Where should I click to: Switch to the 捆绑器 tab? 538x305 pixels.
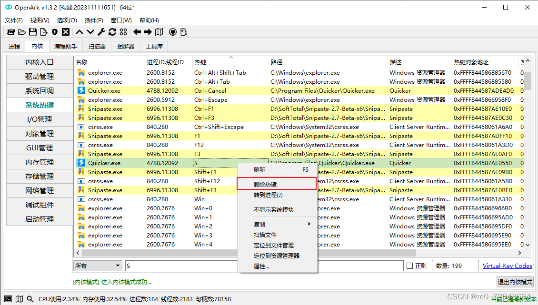(126, 46)
